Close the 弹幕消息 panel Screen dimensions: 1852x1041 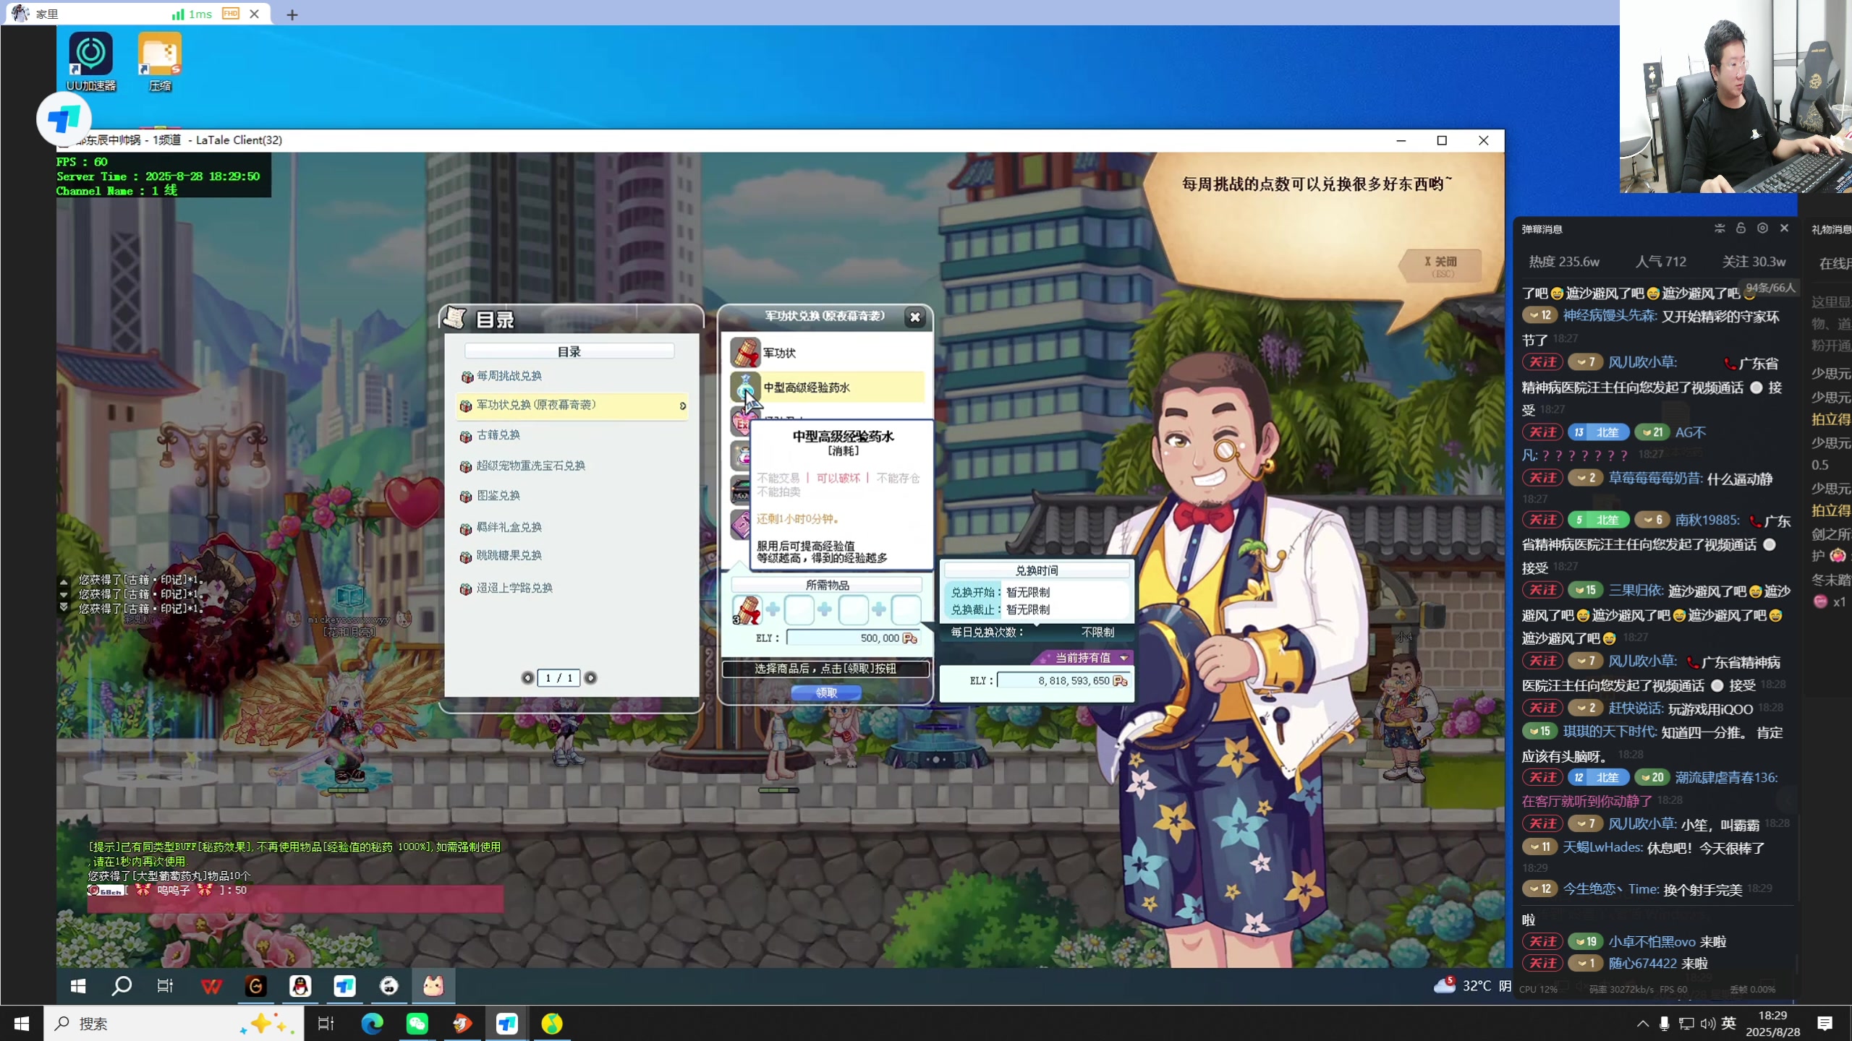(x=1785, y=228)
